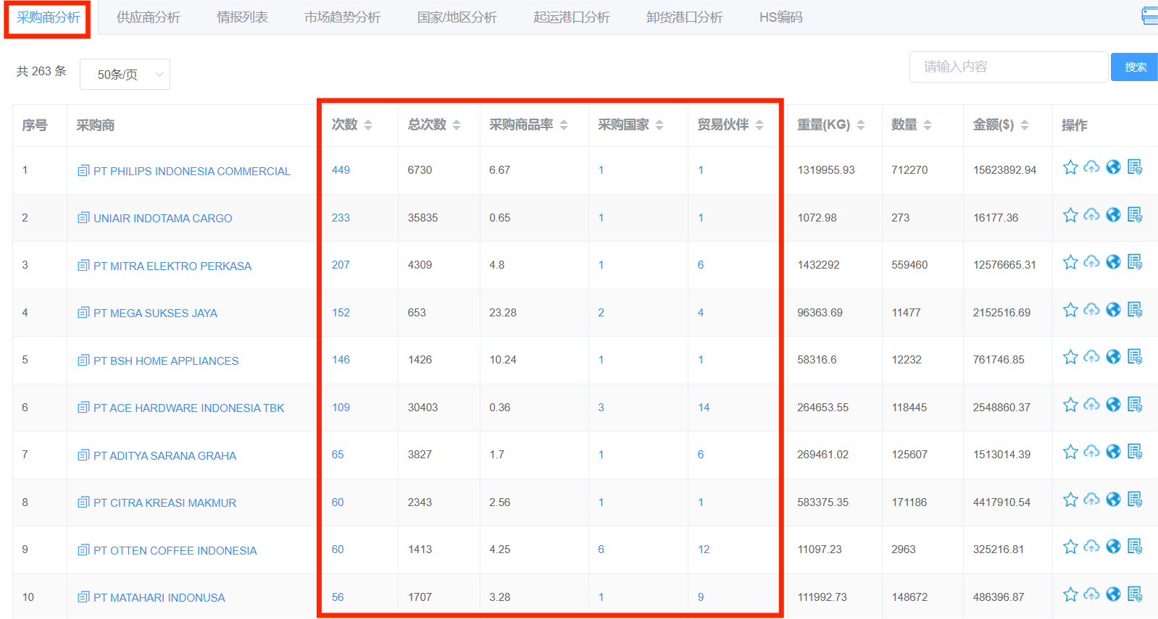Viewport: 1158px width, 619px height.
Task: Switch to the 采购商分析 tab
Action: (48, 17)
